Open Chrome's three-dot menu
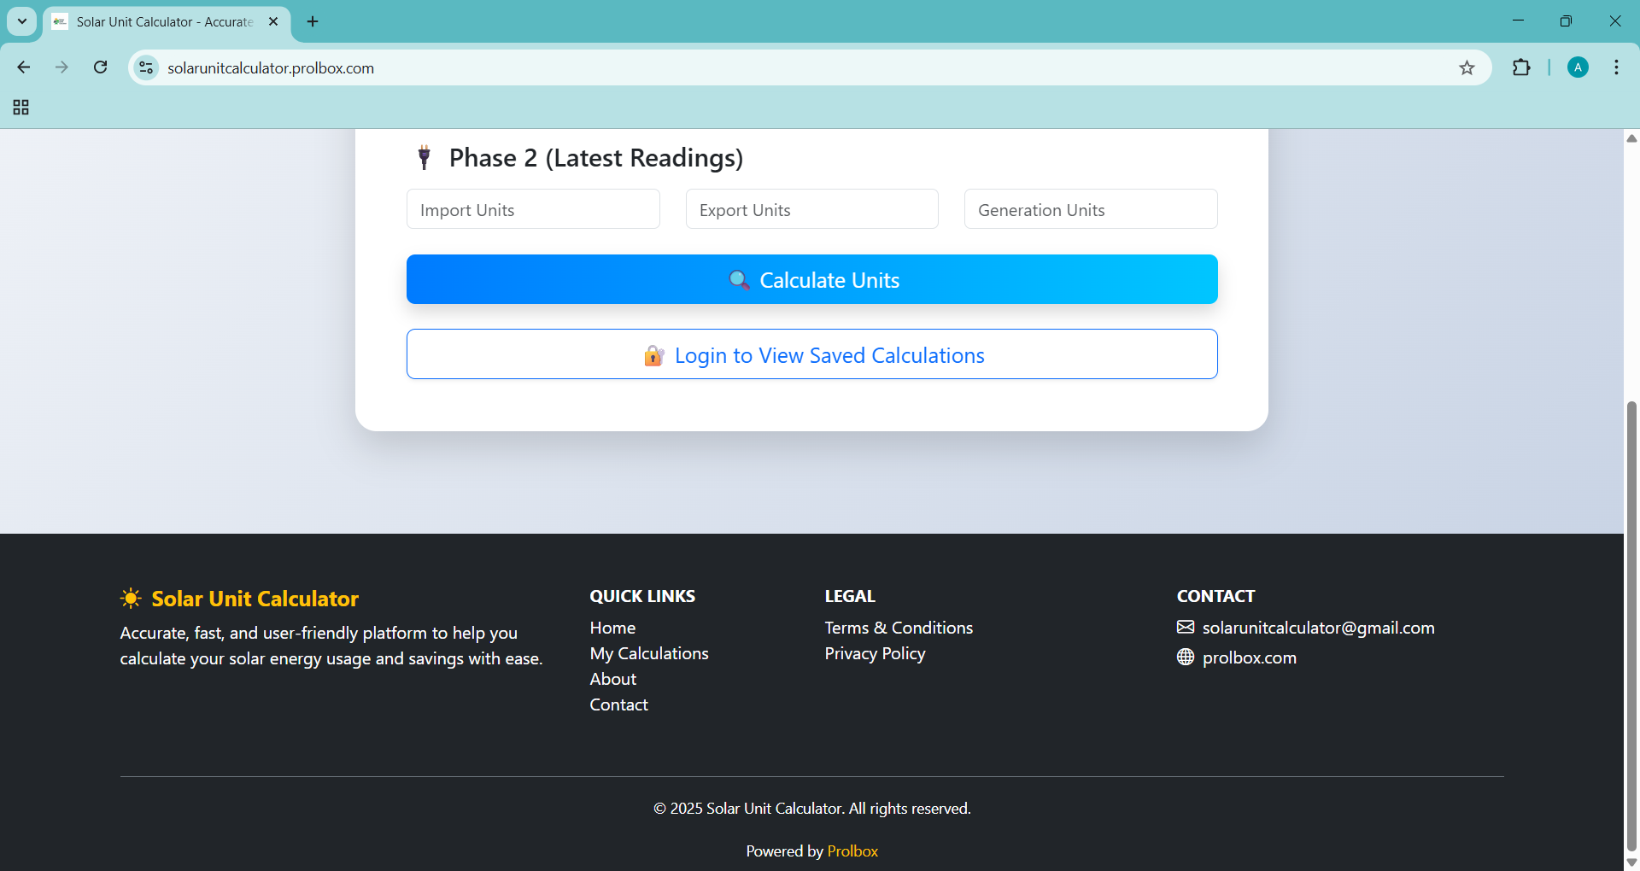1640x871 pixels. point(1616,67)
